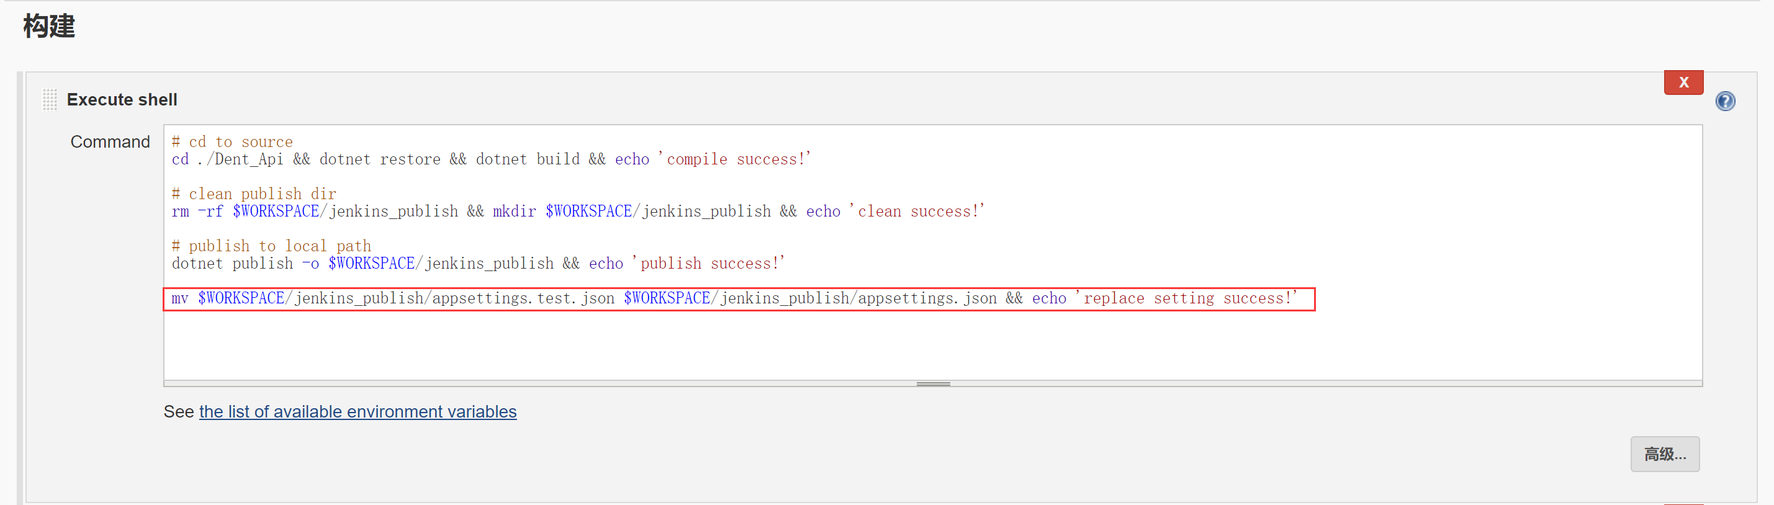Click the 'replace setting success!' string
Screen dimensions: 1774x505
(x=1186, y=298)
